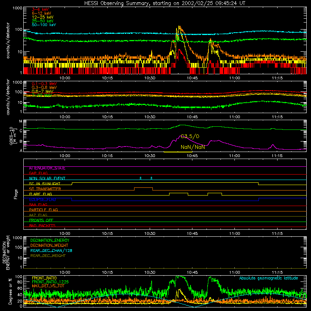Click the 10:15 tick label under decimation plot
The width and height of the screenshot is (311, 311).
pos(107,273)
